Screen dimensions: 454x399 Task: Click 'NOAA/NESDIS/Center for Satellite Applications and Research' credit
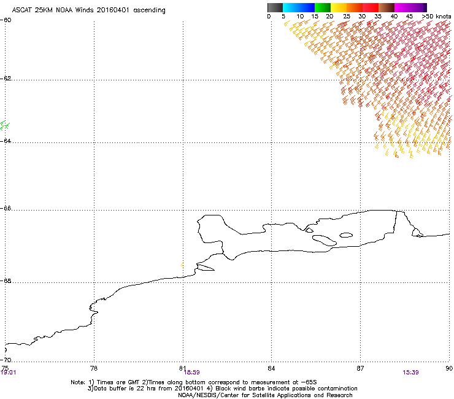265,395
